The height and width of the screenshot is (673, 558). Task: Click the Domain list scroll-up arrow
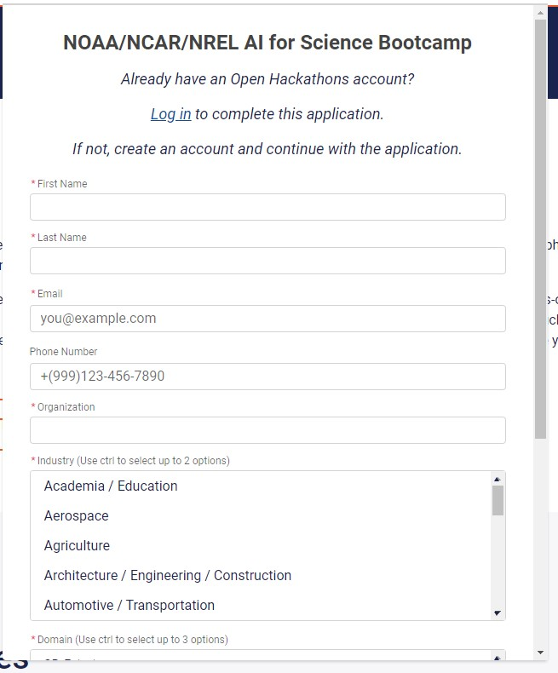tap(498, 657)
